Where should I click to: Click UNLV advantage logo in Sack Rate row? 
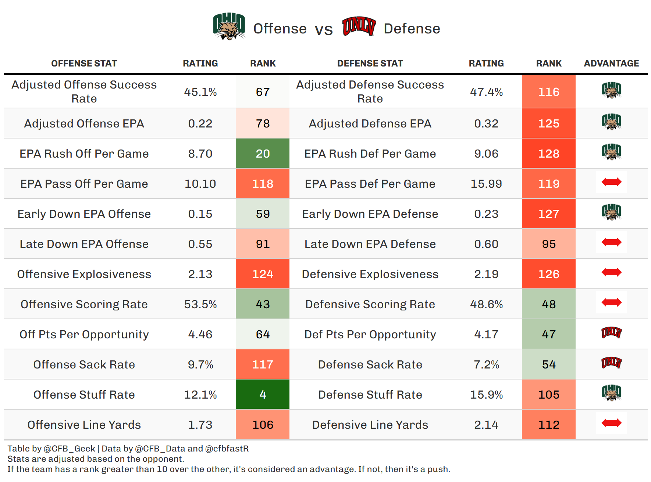611,363
